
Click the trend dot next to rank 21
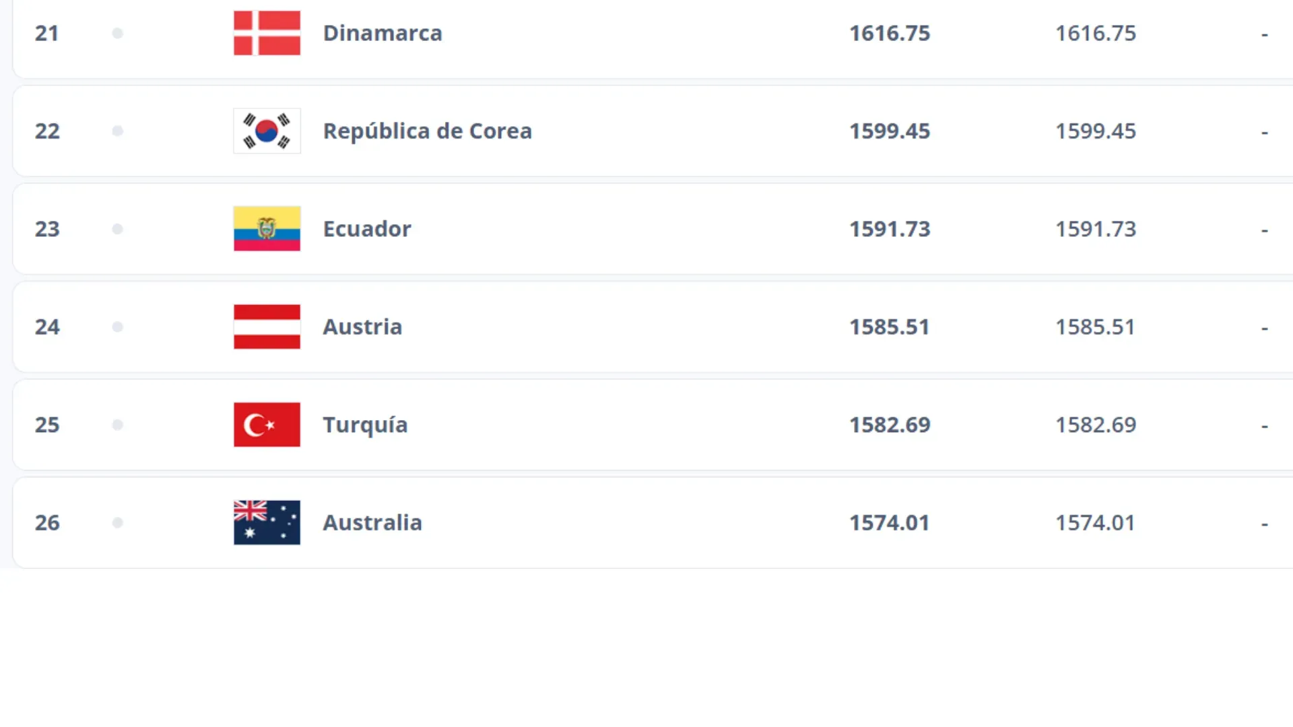118,32
